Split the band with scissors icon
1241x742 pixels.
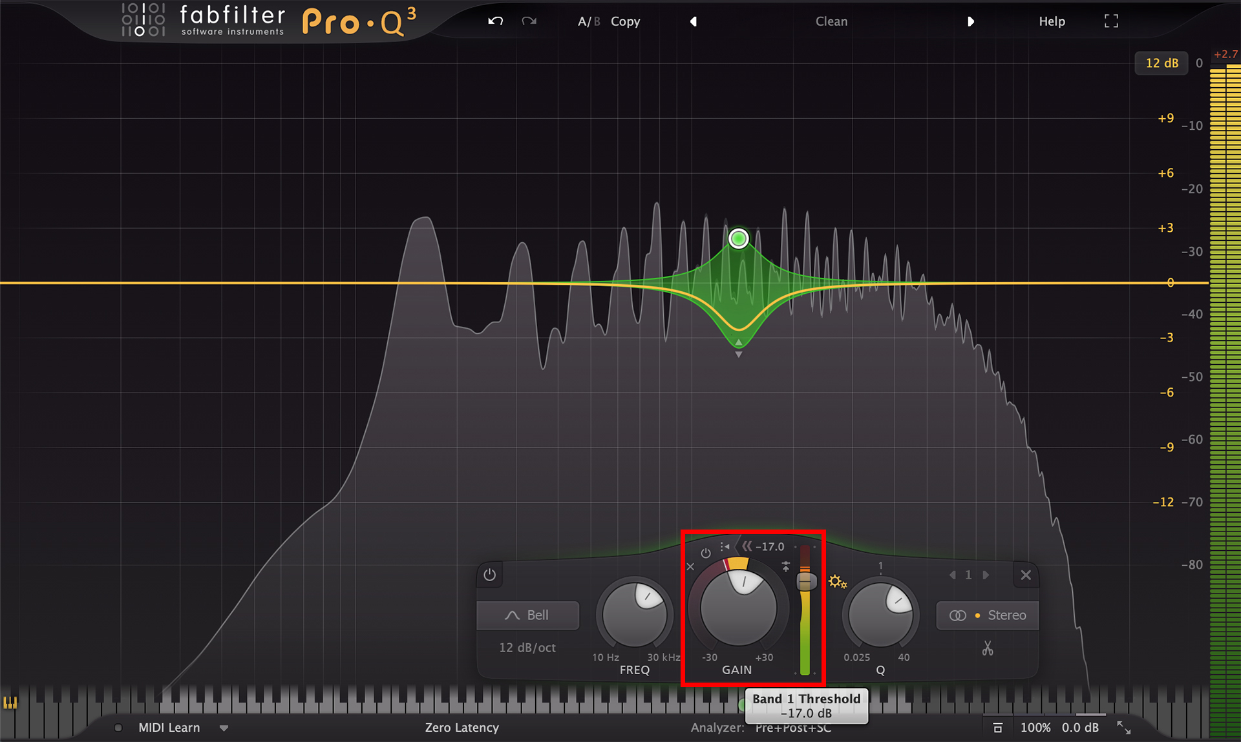pyautogui.click(x=988, y=648)
